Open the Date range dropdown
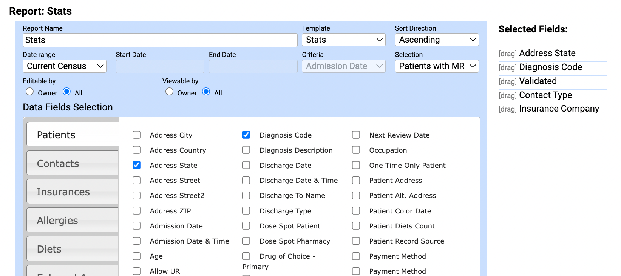This screenshot has width=621, height=276. tap(65, 66)
